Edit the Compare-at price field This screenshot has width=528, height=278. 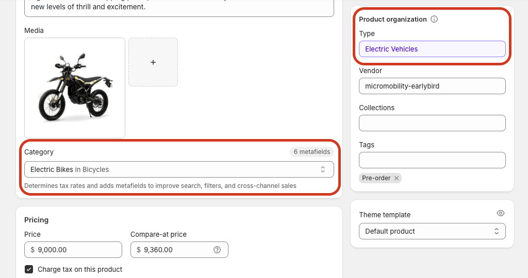[x=179, y=250]
